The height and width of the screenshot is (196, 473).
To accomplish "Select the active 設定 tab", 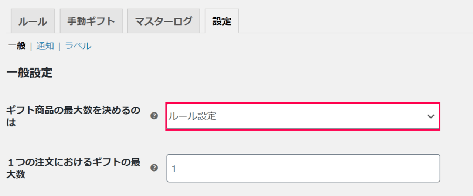I will (x=222, y=21).
